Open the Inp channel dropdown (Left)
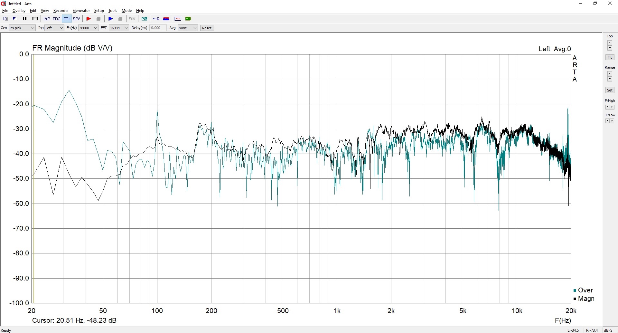Image resolution: width=618 pixels, height=333 pixels. tap(54, 28)
